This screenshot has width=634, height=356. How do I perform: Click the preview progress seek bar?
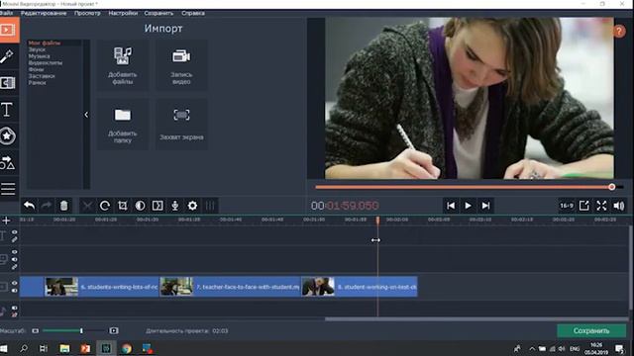469,187
